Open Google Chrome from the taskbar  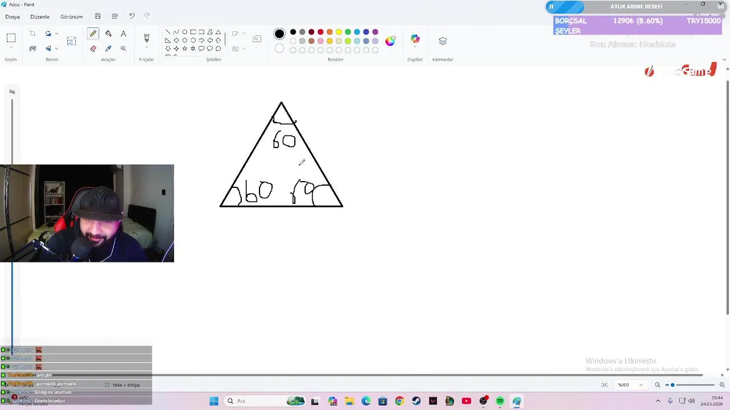click(399, 401)
